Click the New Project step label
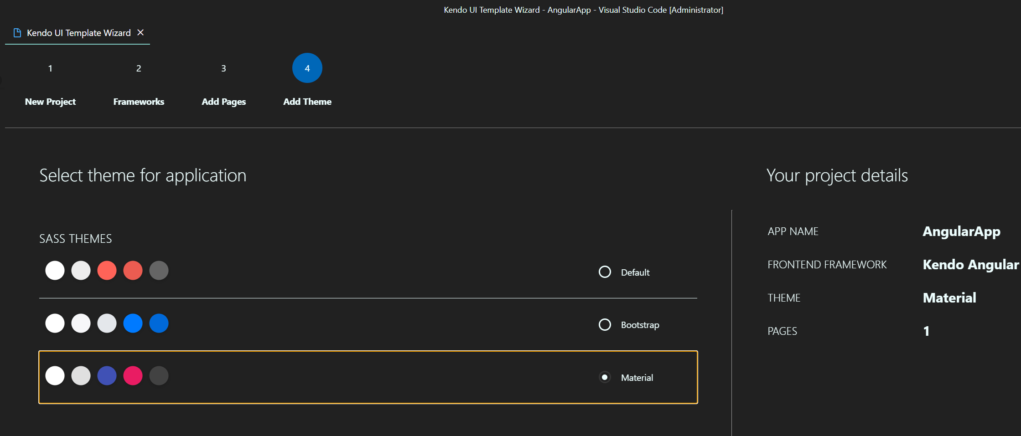 click(x=50, y=102)
